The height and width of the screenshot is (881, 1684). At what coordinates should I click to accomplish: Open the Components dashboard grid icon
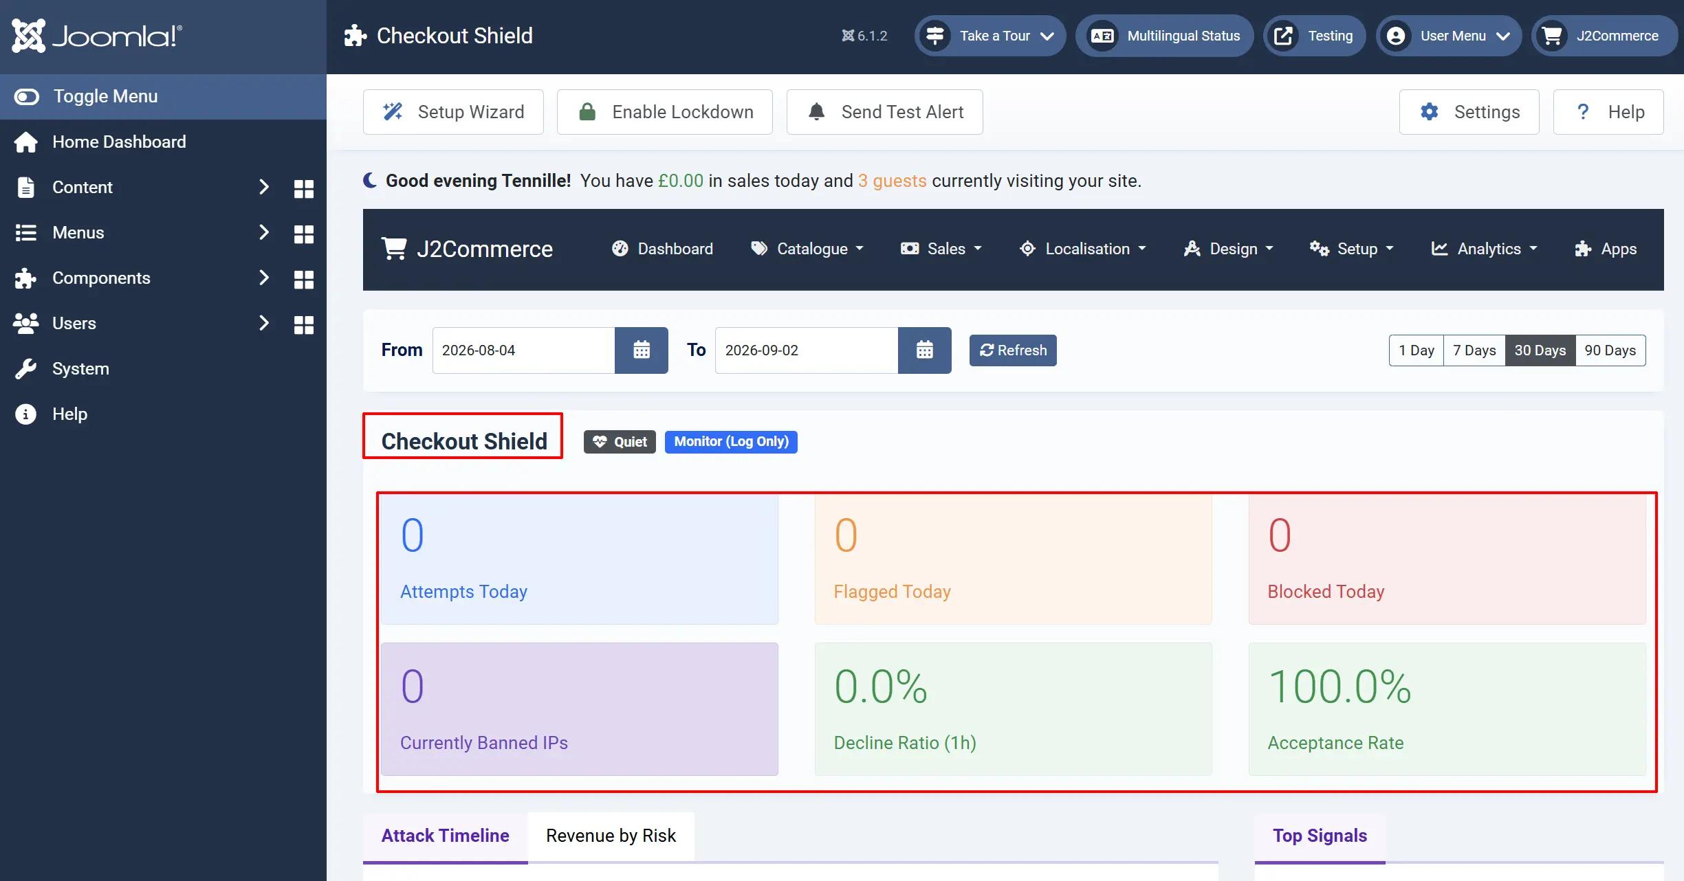tap(304, 279)
